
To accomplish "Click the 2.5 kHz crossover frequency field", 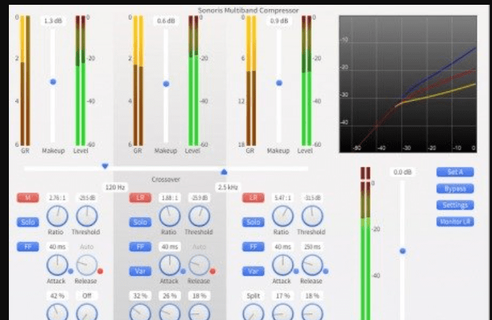I will pos(228,187).
